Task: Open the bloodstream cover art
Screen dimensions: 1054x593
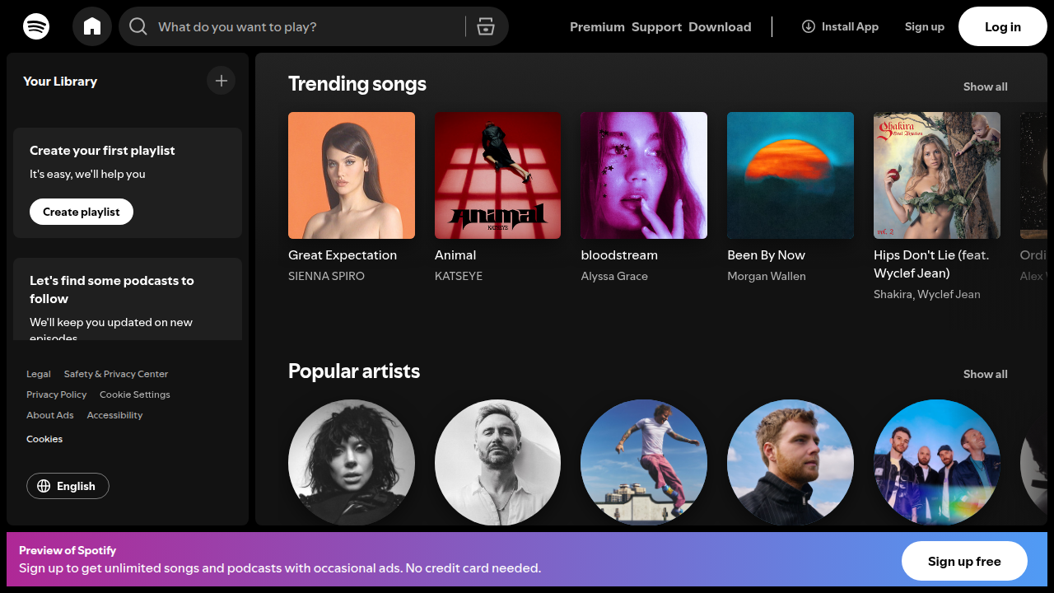Action: (x=644, y=175)
